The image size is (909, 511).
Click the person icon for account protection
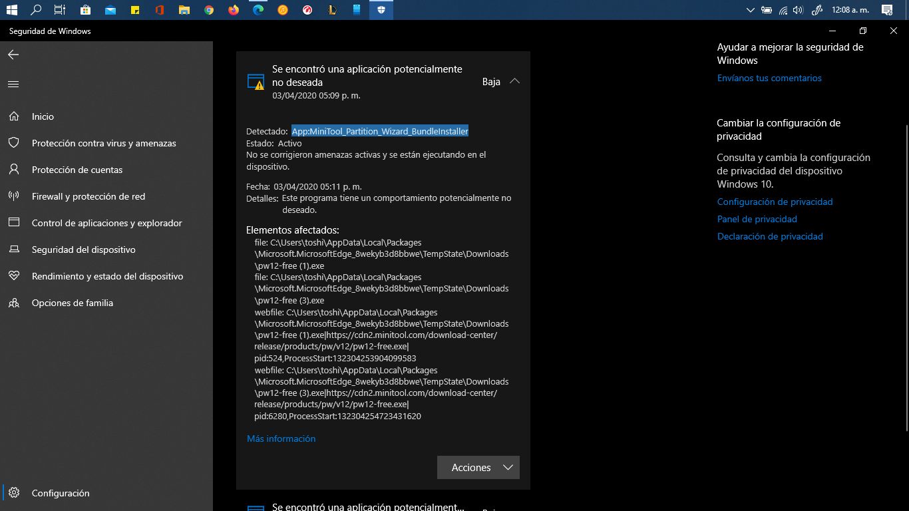pos(13,170)
